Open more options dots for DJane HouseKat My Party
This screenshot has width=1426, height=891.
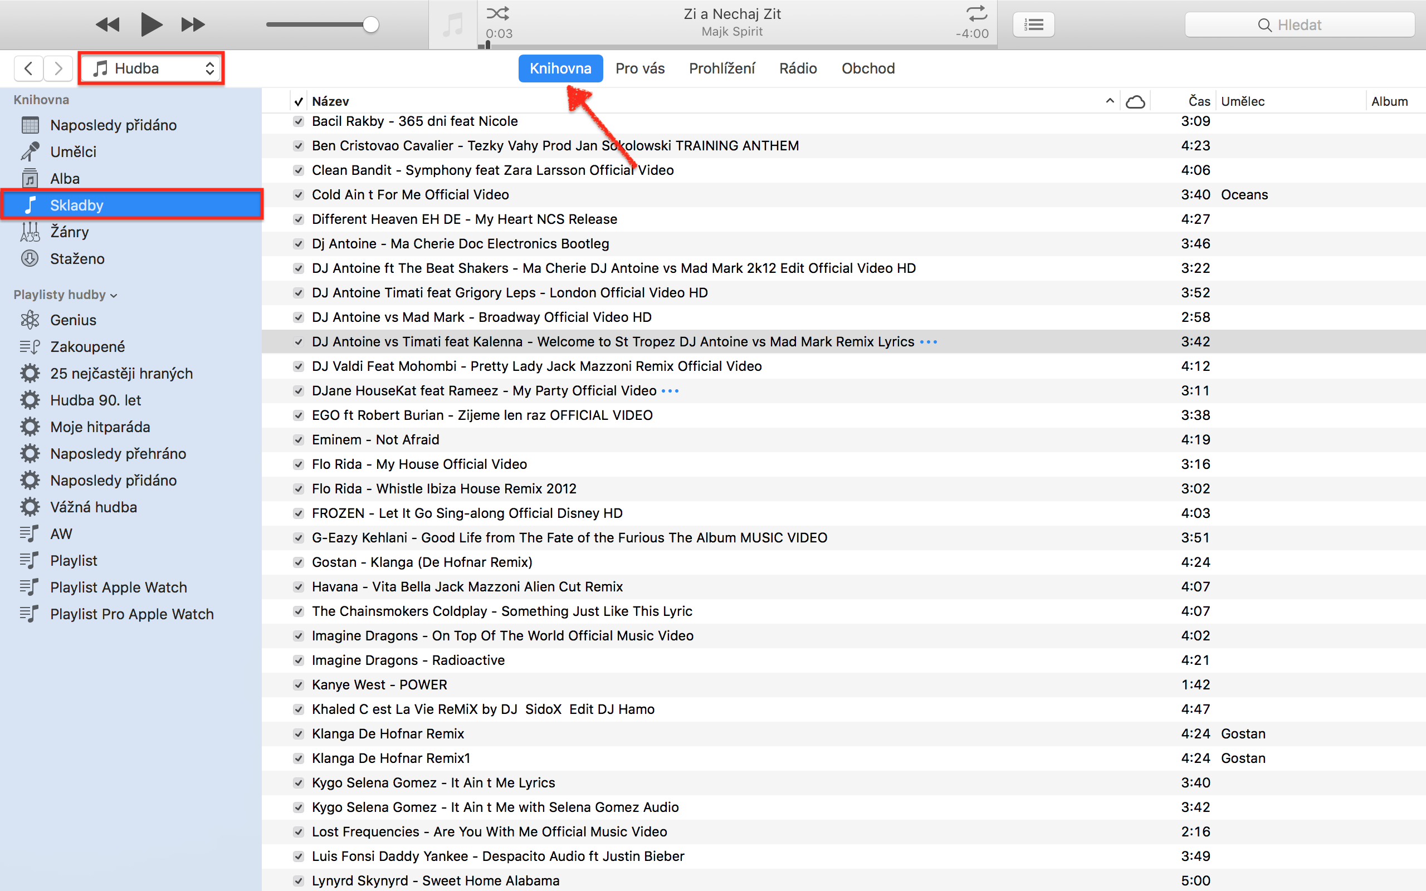click(x=670, y=391)
